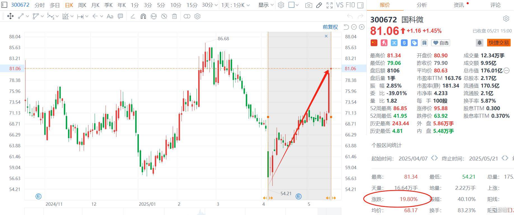Viewport: 514px width, 215px height.
Task: Open the 显示 display dropdown
Action: [x=266, y=5]
